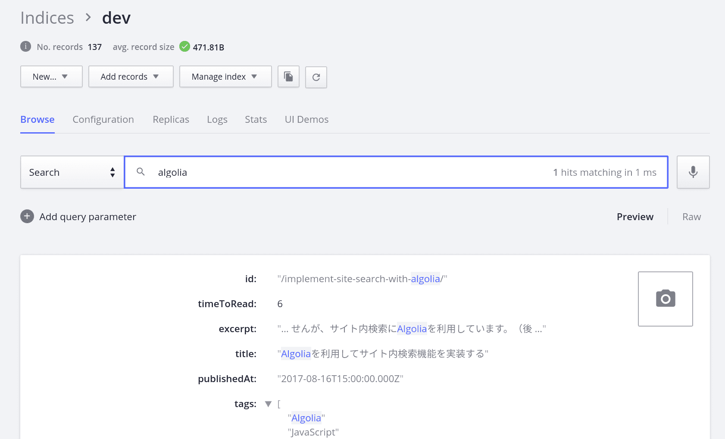The image size is (725, 439).
Task: Open the Add records dropdown
Action: coord(131,77)
